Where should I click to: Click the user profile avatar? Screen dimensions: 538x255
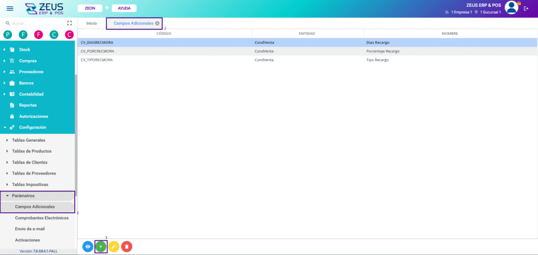511,7
